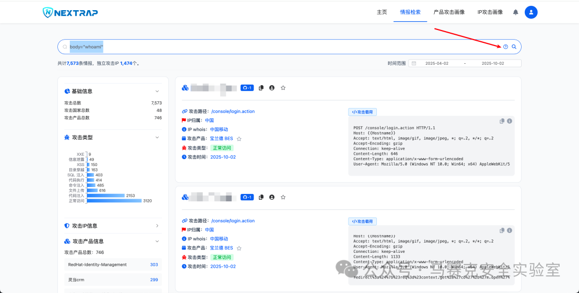Screen dimensions: 579x293
Task: Copy payload of the Content-Length 646 request
Action: (x=502, y=121)
